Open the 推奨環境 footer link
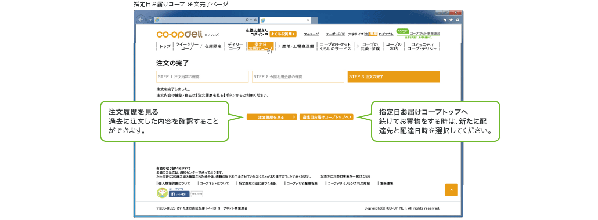The image size is (598, 220). coord(387,184)
